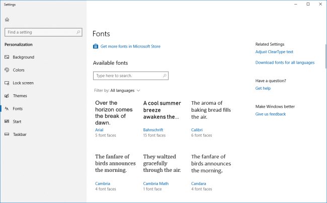Click the Background picture icon
This screenshot has width=327, height=203.
pos(7,57)
